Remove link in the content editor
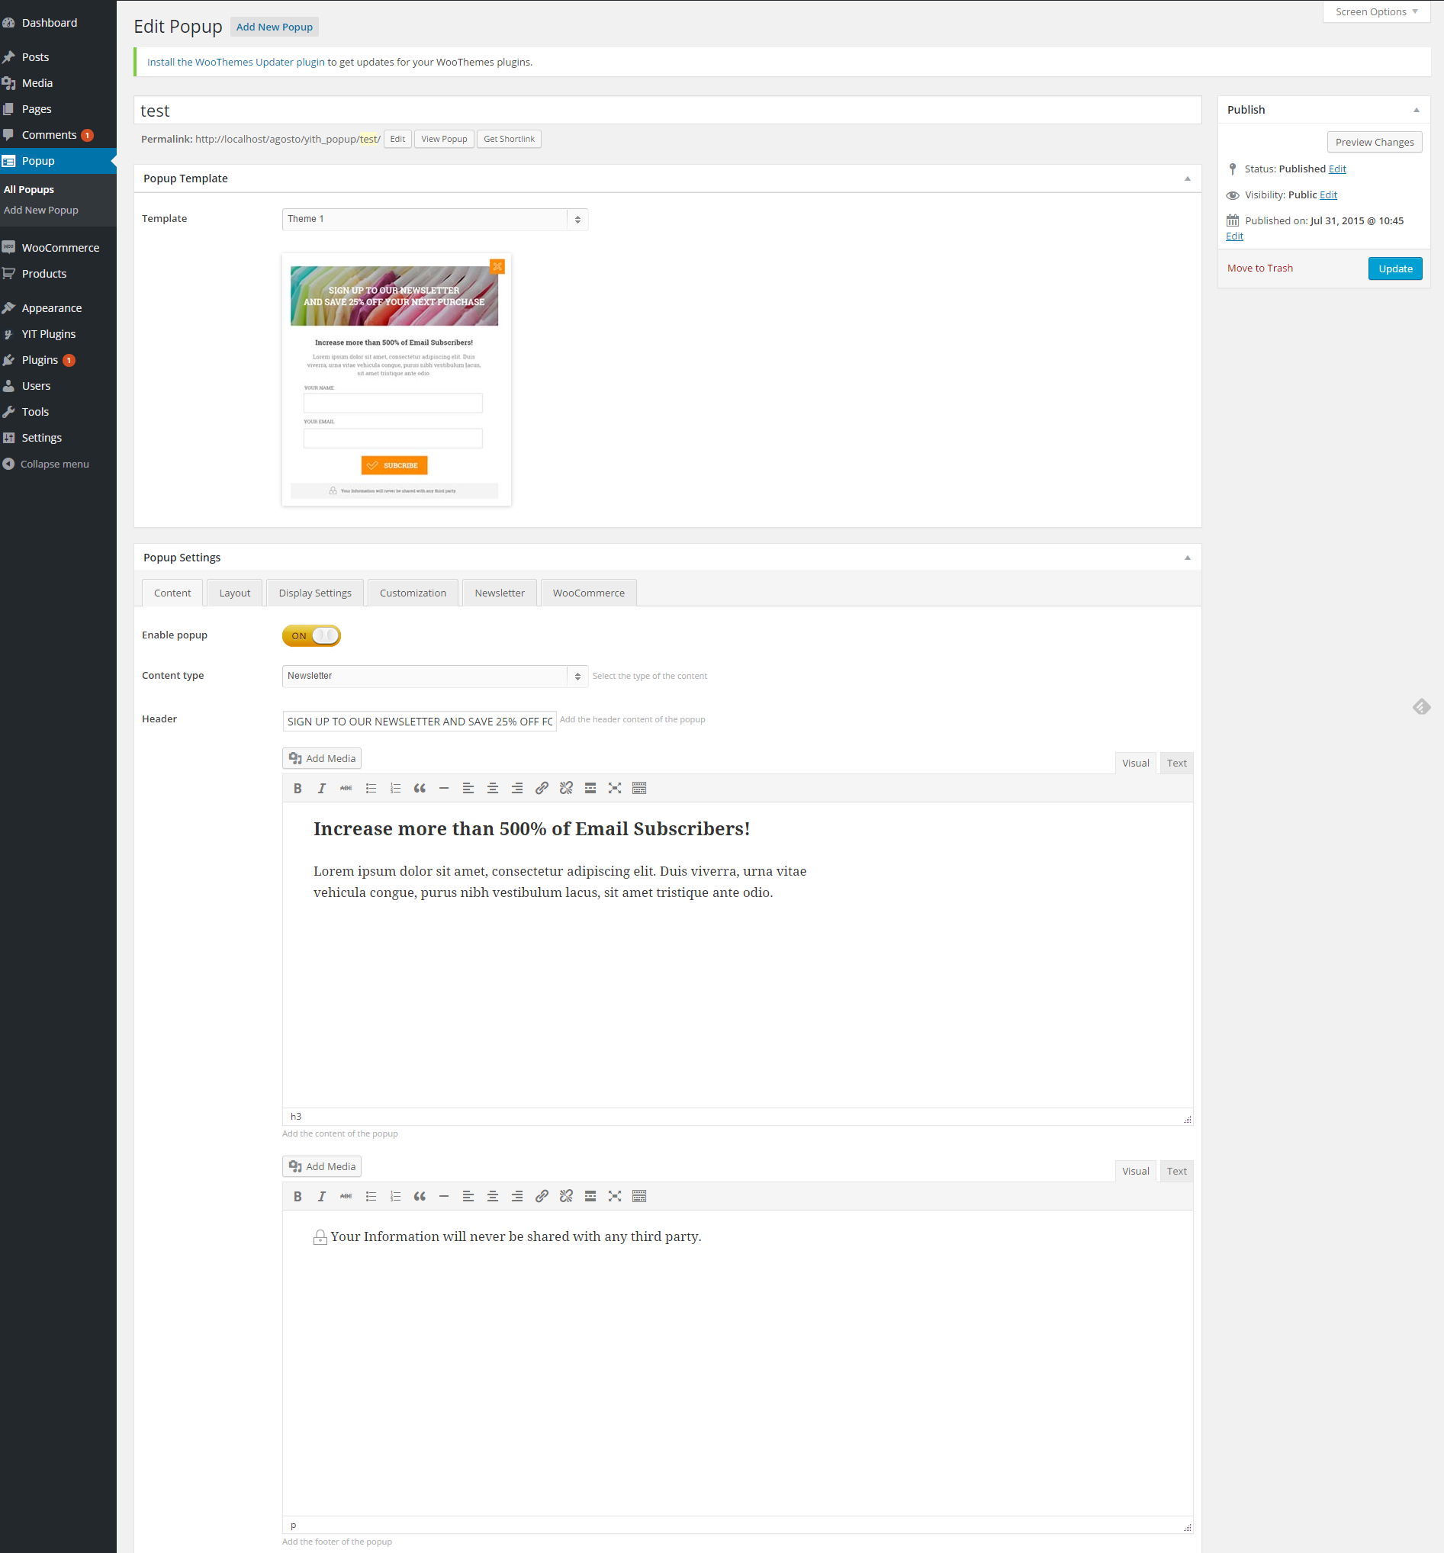This screenshot has width=1444, height=1553. click(566, 788)
